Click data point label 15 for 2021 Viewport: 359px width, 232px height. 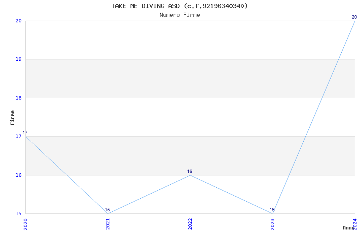(x=107, y=210)
